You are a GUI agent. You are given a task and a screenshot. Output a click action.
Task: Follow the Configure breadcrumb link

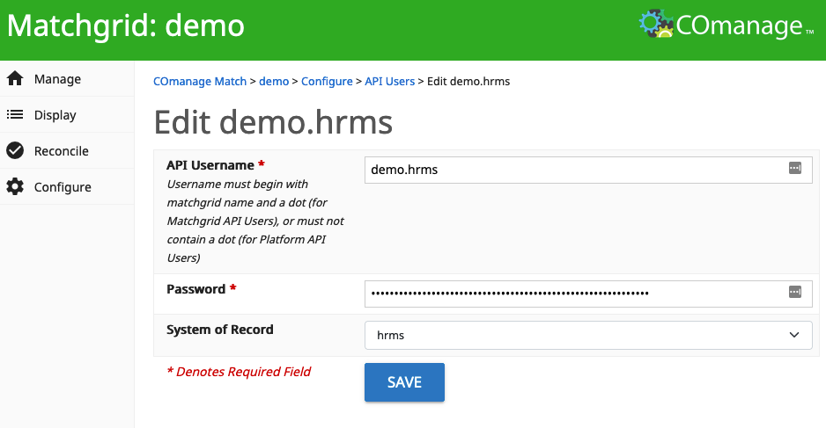327,82
